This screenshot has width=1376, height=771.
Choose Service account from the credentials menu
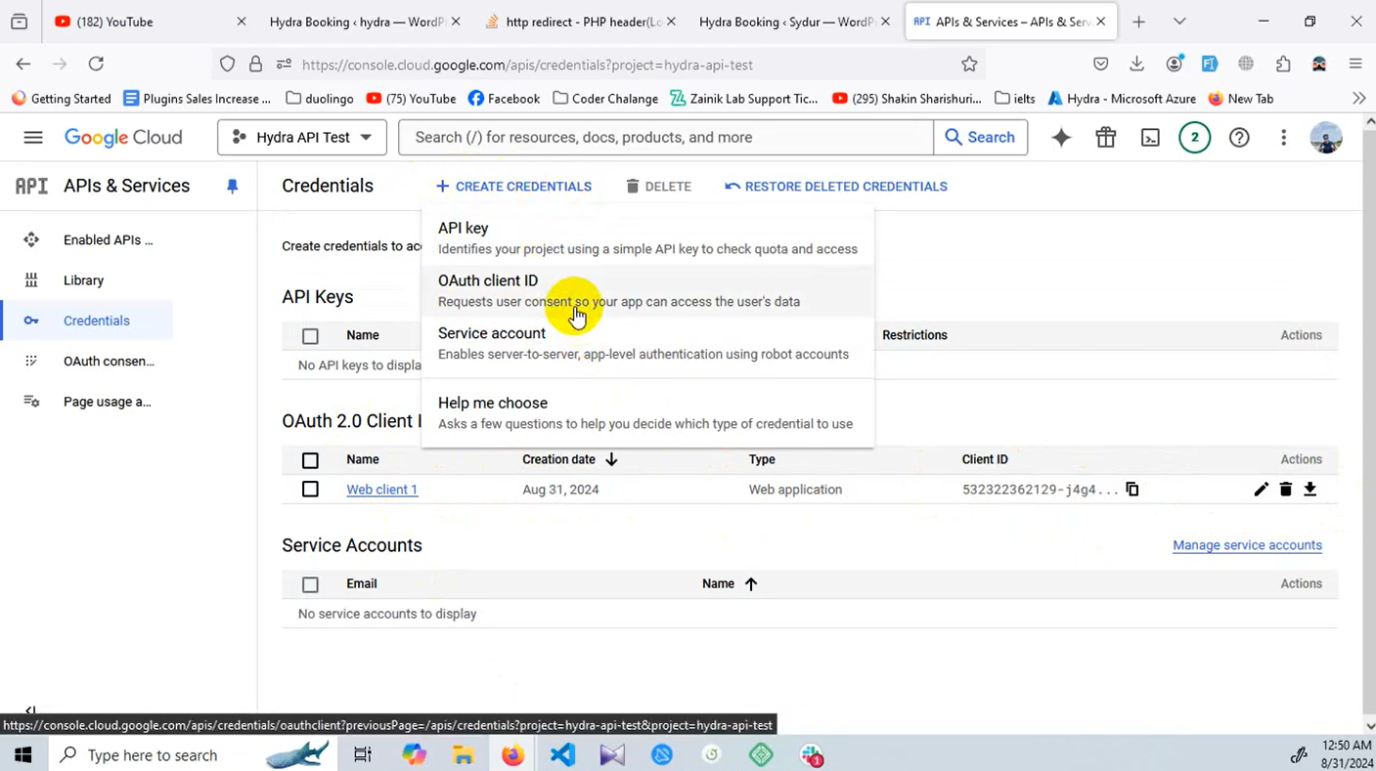coord(647,343)
